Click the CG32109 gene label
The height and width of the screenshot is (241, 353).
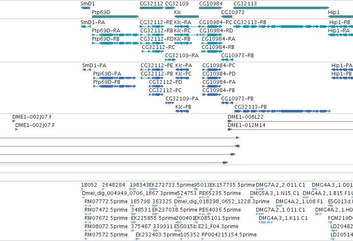click(177, 4)
